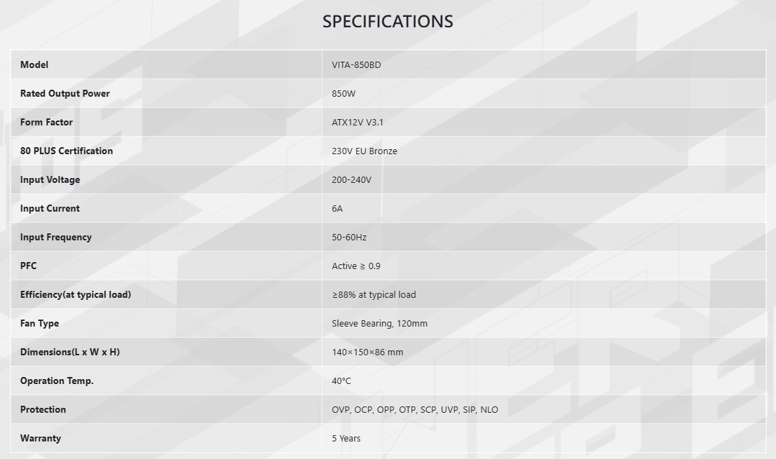Select the 850W value

point(343,93)
